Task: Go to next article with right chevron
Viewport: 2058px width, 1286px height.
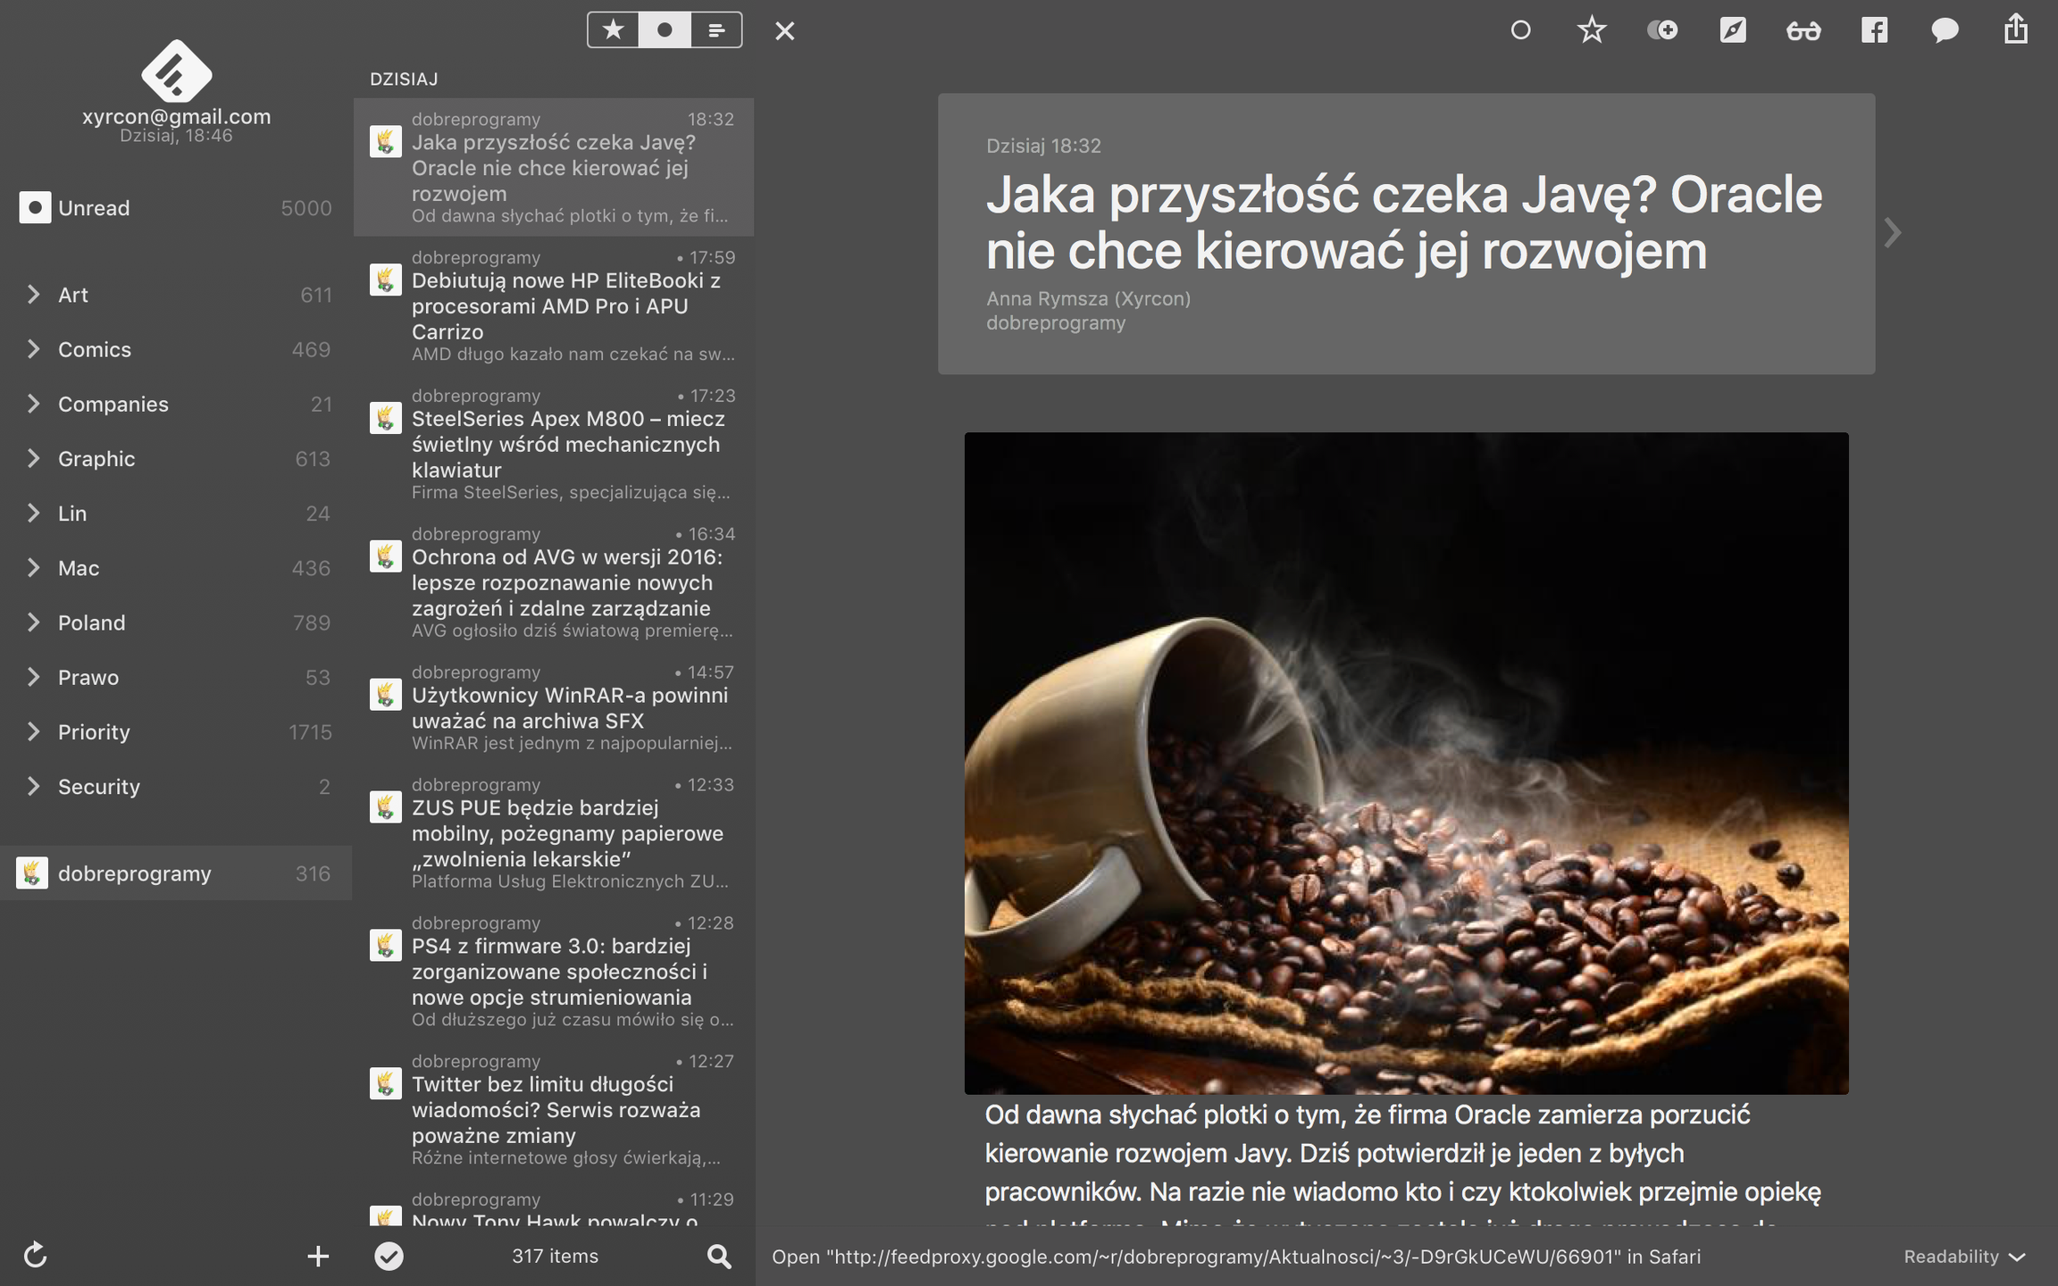Action: [1893, 233]
